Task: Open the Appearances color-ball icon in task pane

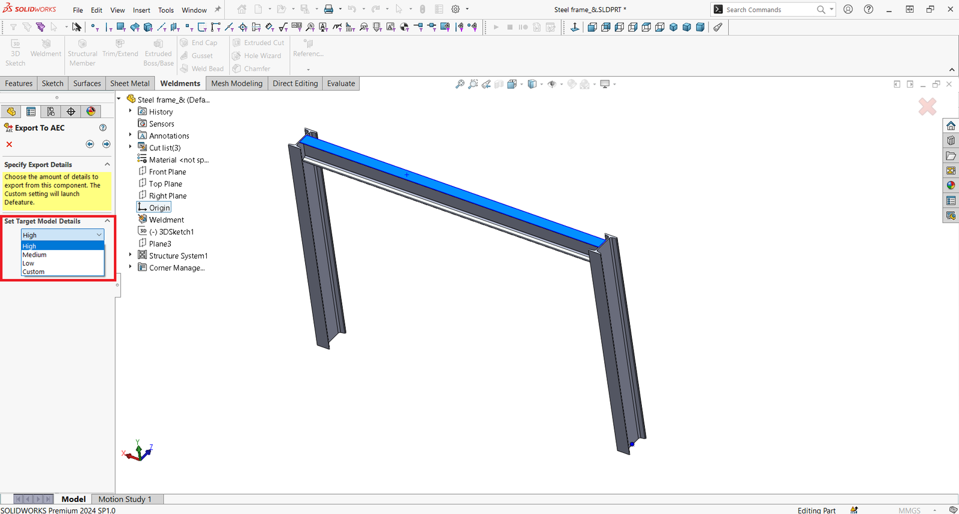Action: point(951,185)
